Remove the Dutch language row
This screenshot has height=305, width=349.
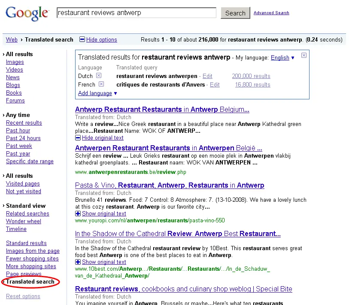99,75
